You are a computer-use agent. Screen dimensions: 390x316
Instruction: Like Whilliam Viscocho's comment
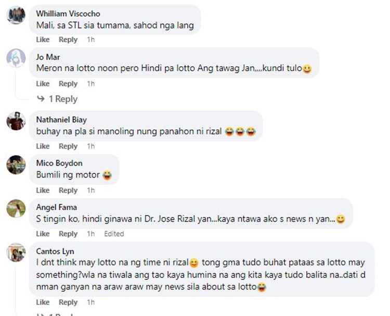coord(43,40)
